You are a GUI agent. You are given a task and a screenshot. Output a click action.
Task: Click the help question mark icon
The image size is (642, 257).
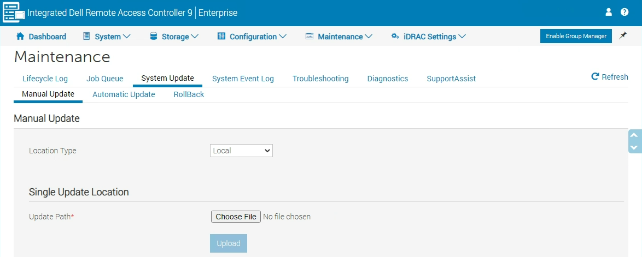point(625,12)
